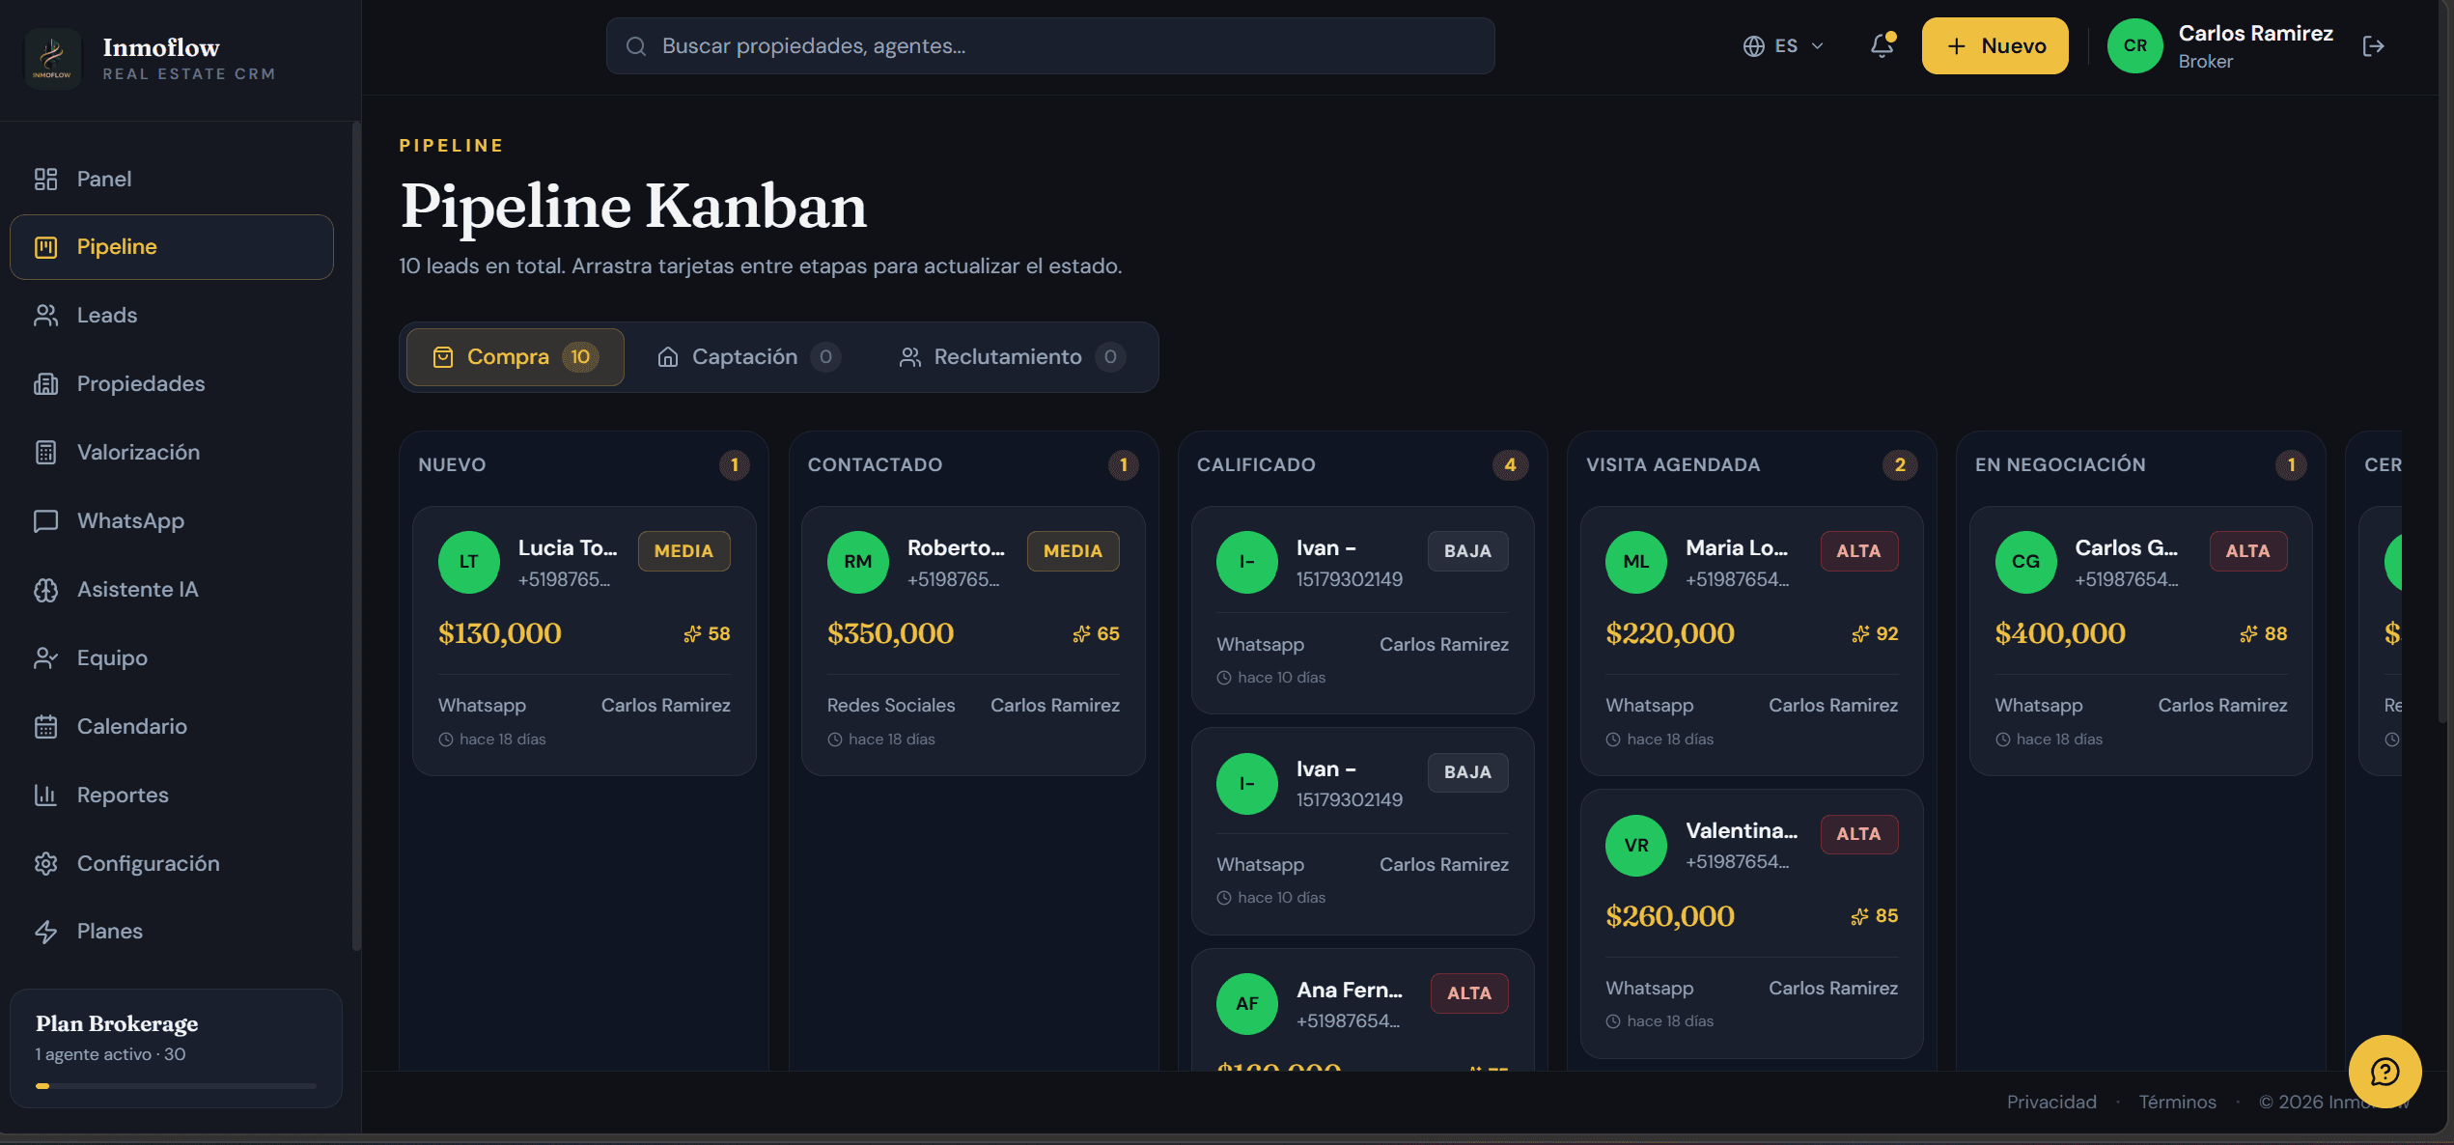Focus the Buscar propiedades search field
Viewport: 2454px width, 1145px height.
(1050, 45)
